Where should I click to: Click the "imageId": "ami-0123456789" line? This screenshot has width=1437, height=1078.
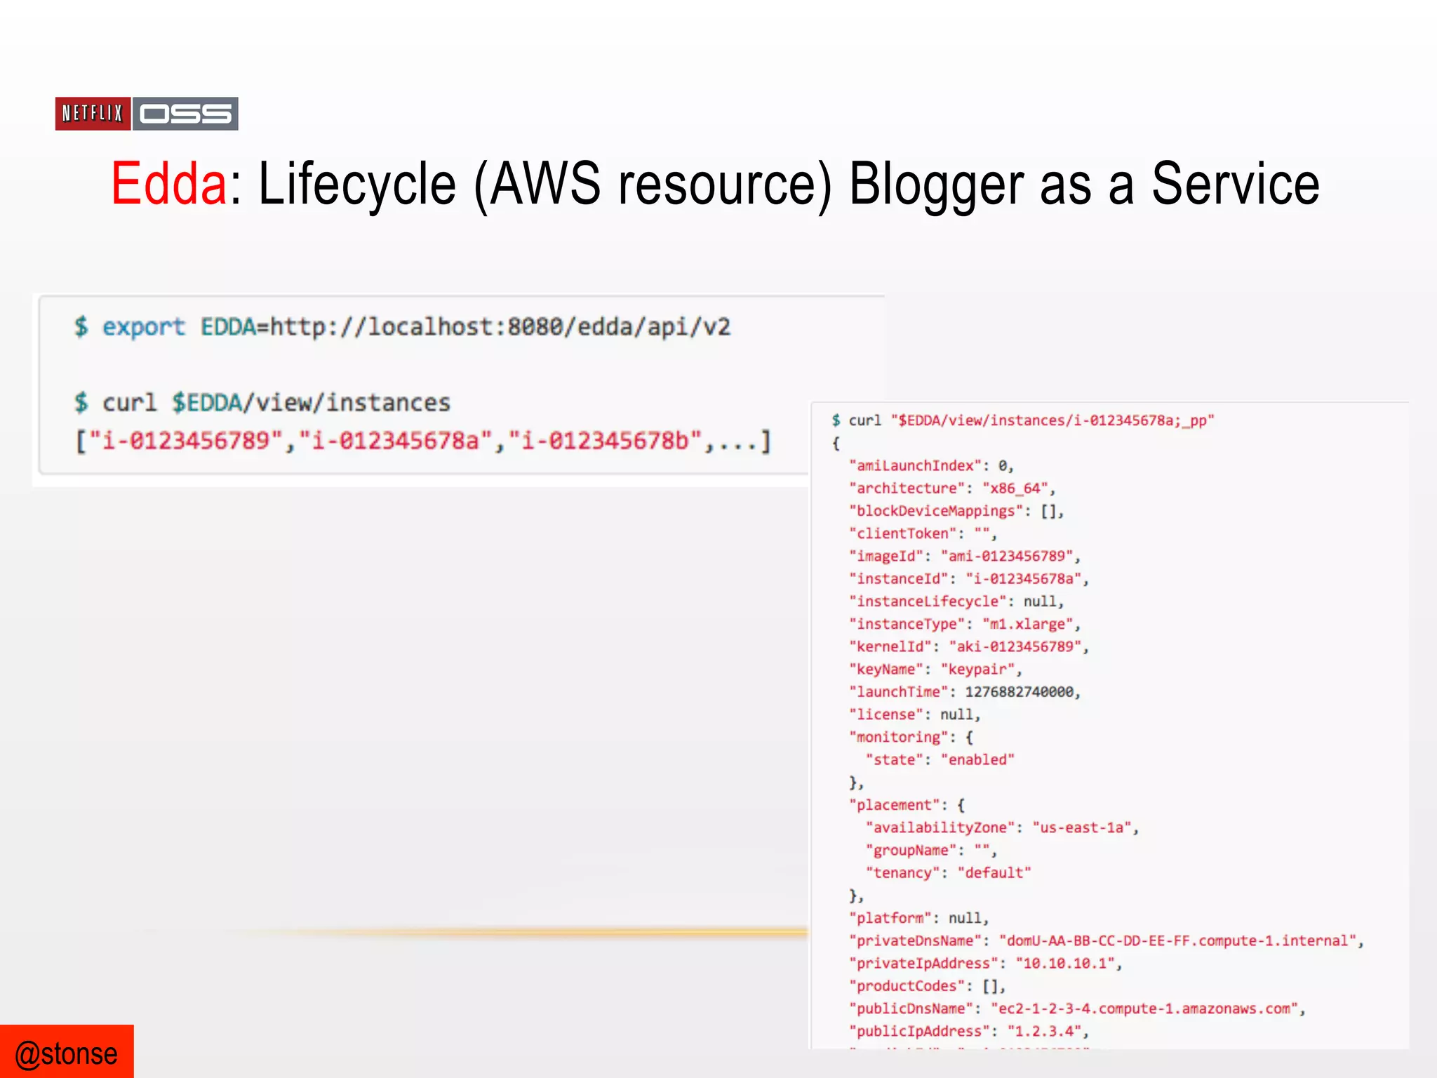coord(965,557)
